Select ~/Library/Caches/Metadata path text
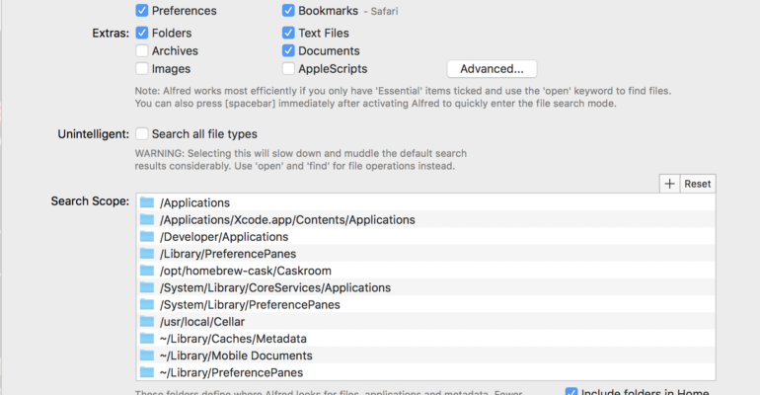The image size is (760, 395). point(233,339)
